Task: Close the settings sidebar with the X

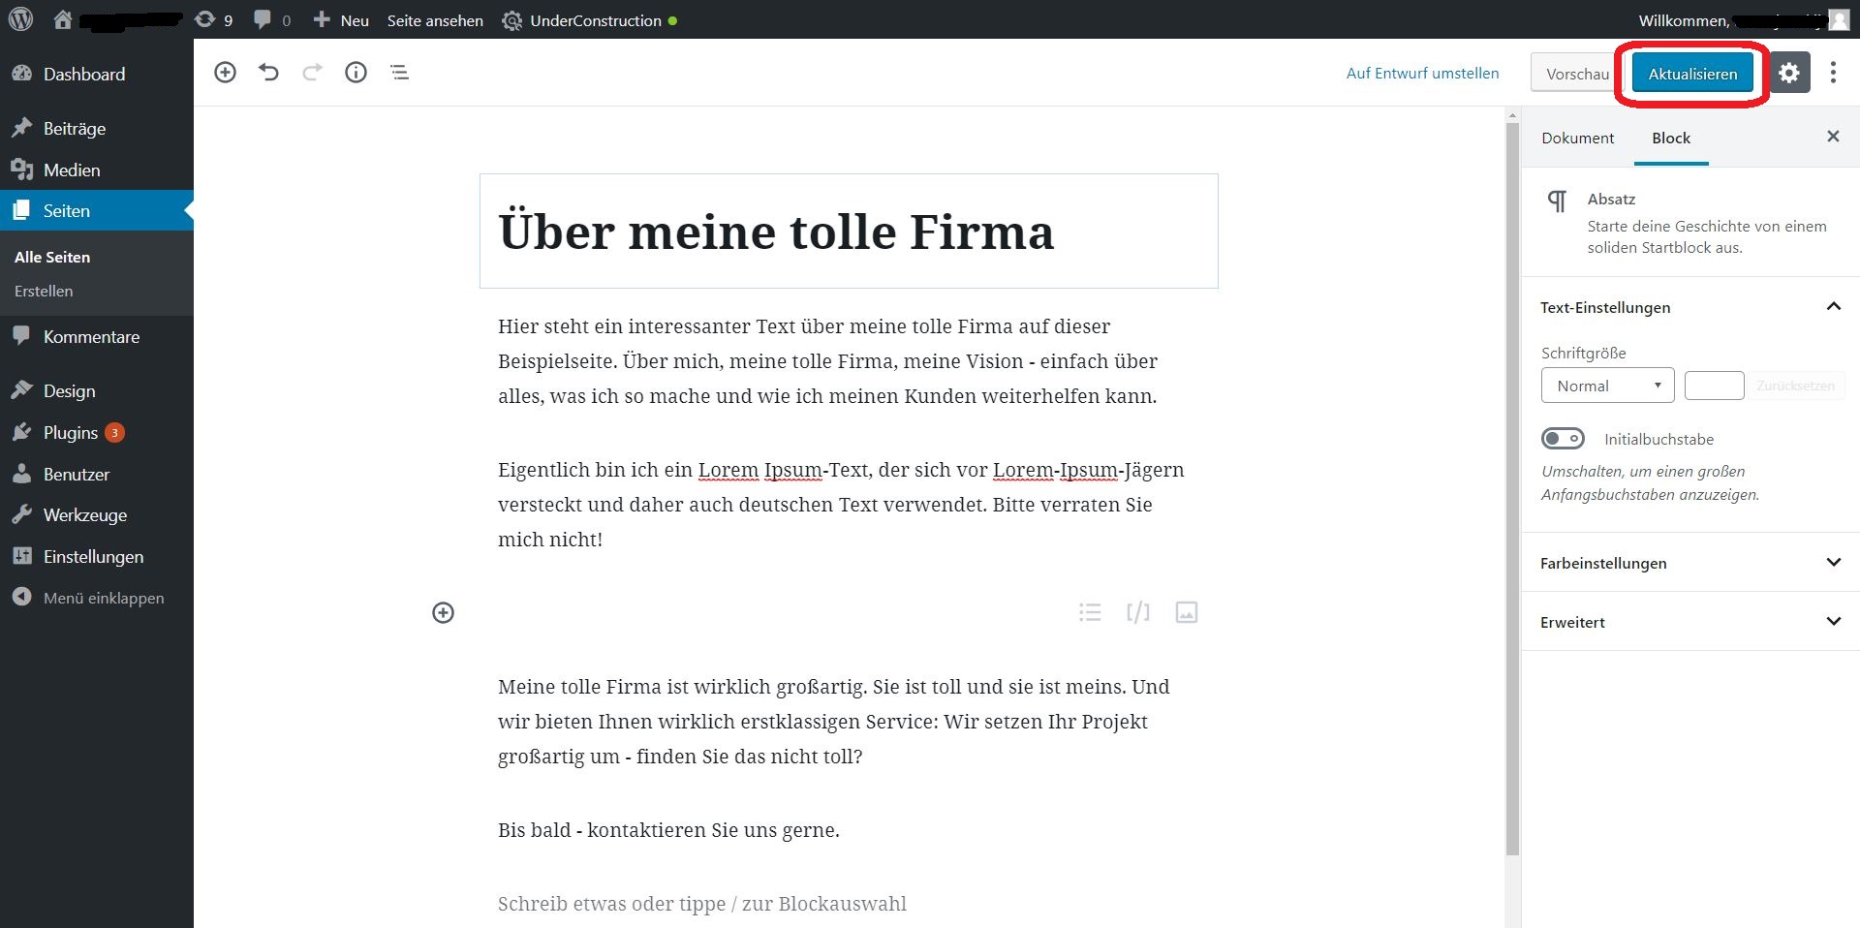Action: (x=1833, y=137)
